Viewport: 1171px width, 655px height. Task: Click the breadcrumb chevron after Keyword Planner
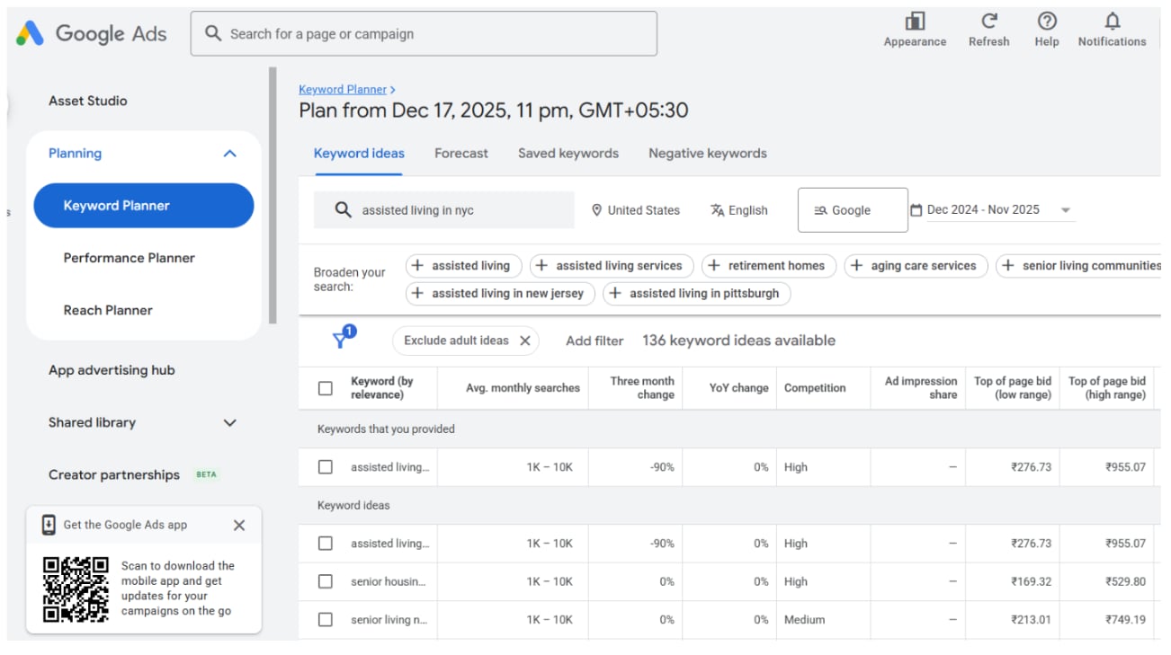pos(393,90)
